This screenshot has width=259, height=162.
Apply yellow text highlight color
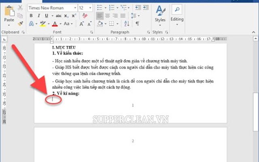tap(43, 23)
